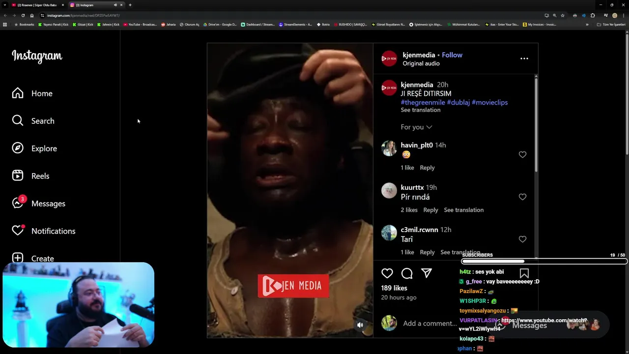Image resolution: width=629 pixels, height=354 pixels.
Task: Open Instagram Search
Action: 33,121
